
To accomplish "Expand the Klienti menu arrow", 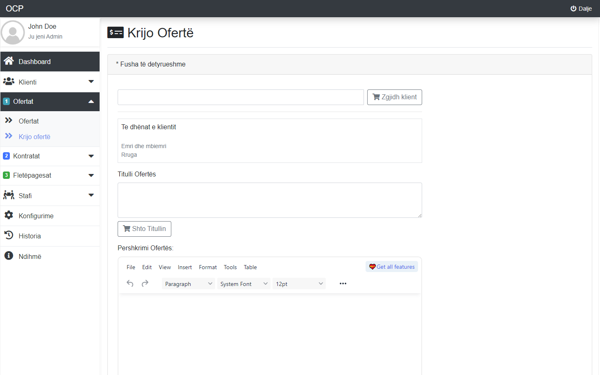I will (91, 82).
